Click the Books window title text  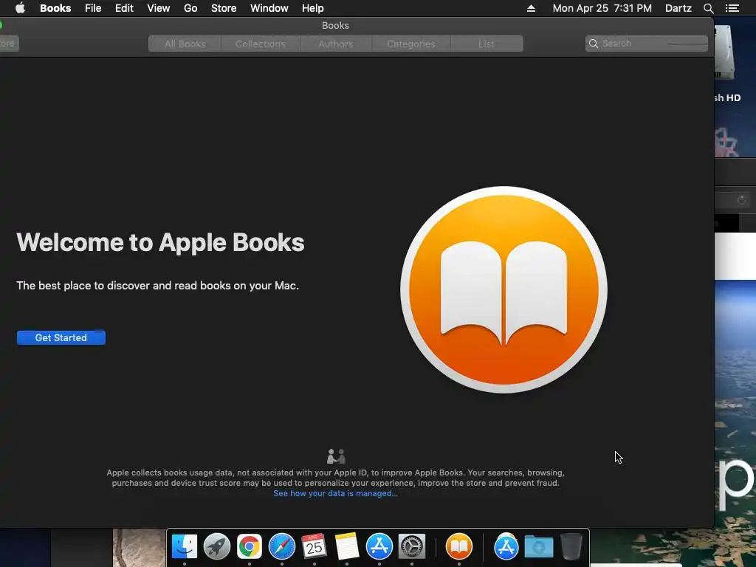click(336, 26)
